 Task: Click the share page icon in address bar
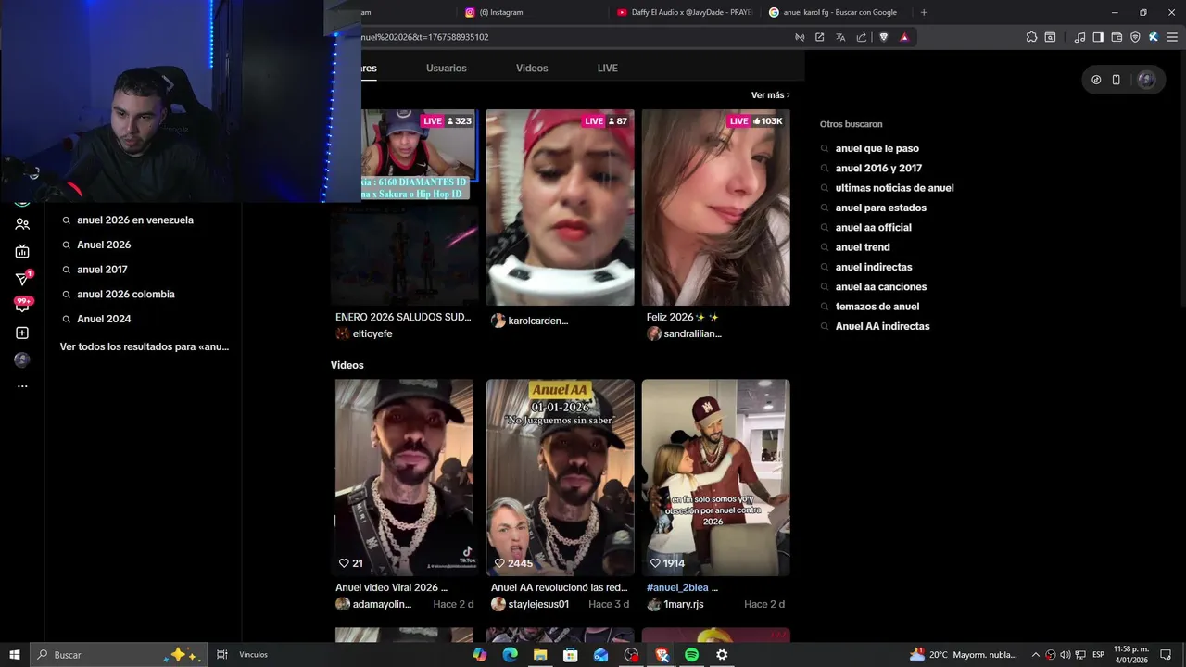[x=862, y=37]
